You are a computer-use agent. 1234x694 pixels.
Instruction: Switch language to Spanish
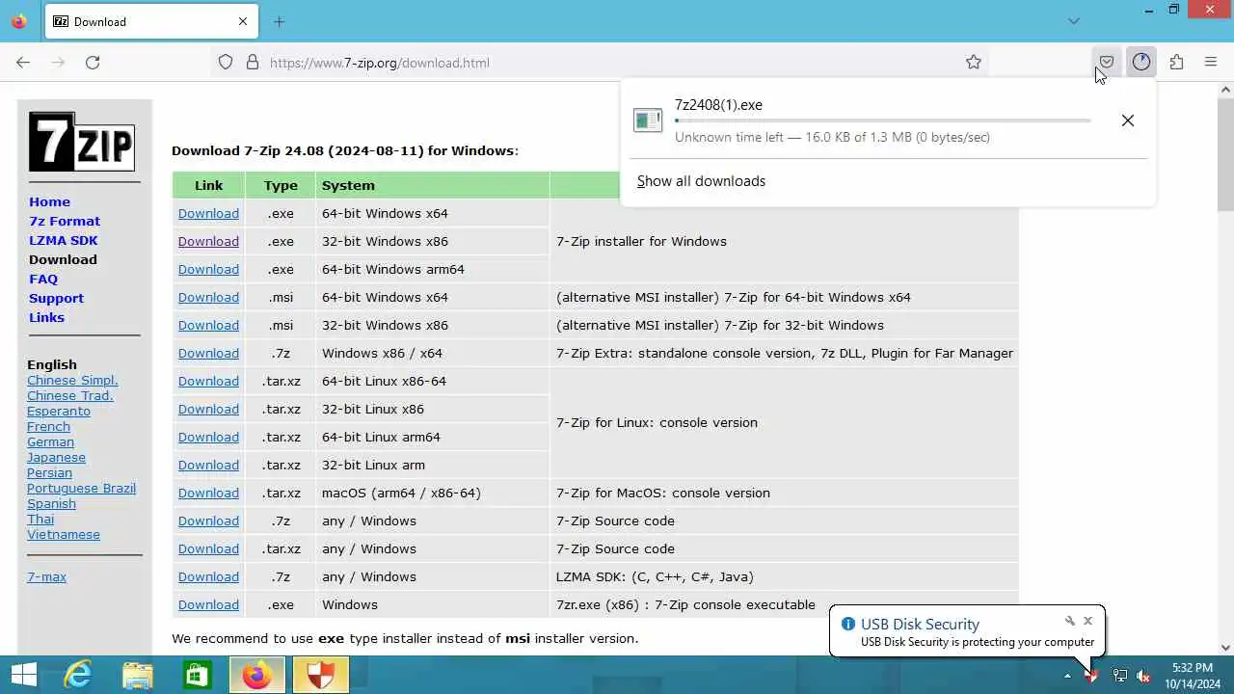(x=51, y=503)
